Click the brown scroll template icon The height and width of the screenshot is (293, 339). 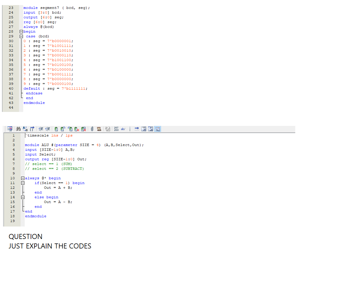(x=99, y=129)
